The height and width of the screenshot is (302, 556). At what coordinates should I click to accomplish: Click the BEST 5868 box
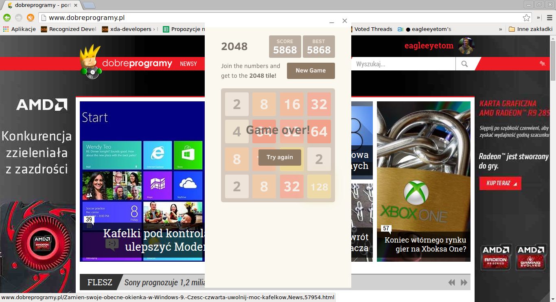319,46
